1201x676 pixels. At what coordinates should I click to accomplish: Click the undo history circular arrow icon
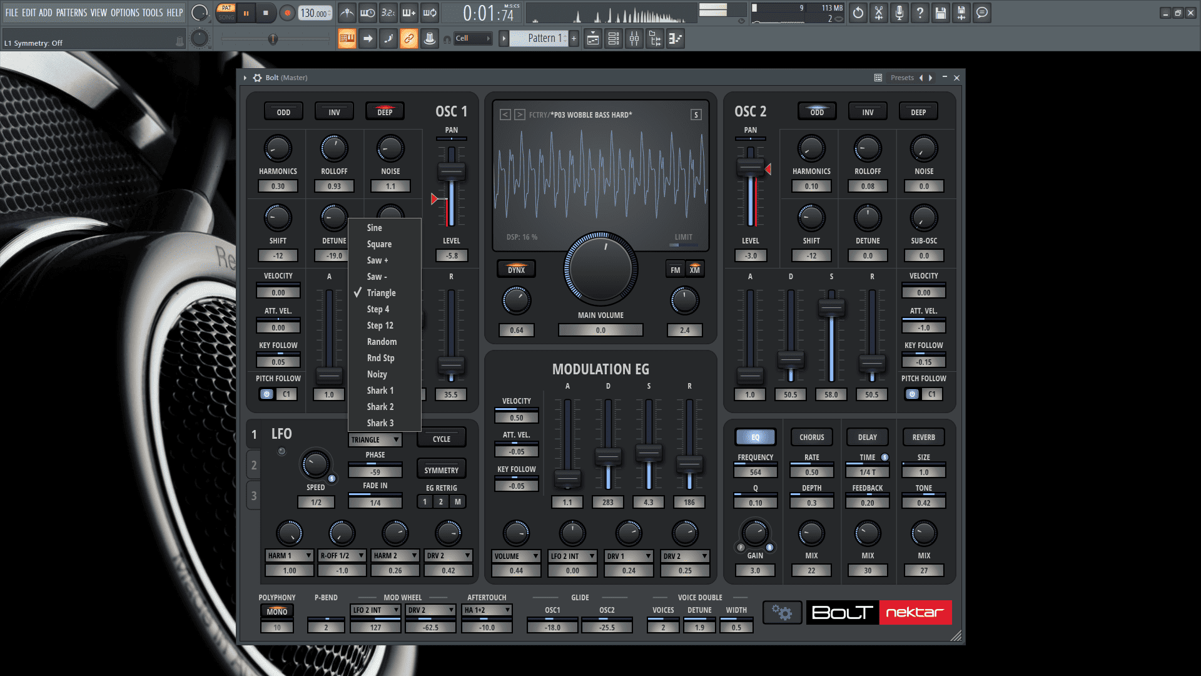pyautogui.click(x=858, y=13)
